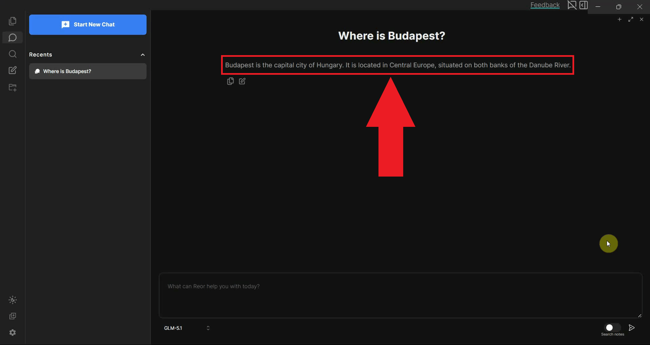
Task: Toggle light/dark theme sun icon
Action: pos(13,300)
